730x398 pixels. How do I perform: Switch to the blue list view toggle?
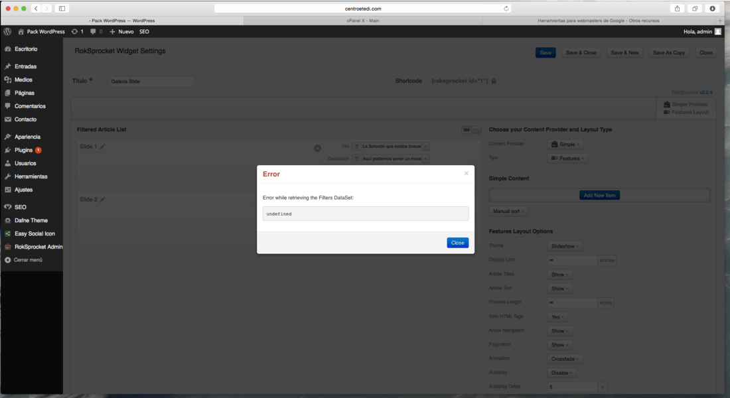(x=466, y=130)
